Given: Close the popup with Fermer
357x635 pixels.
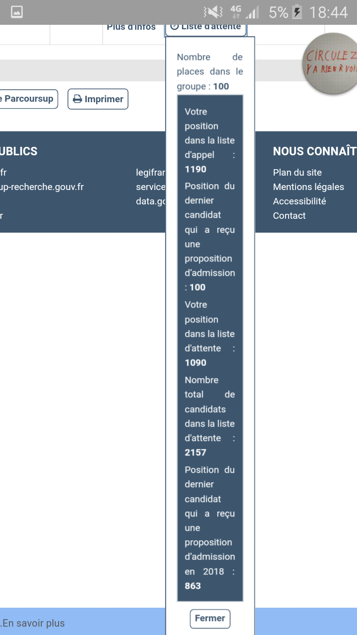Looking at the screenshot, I should click(210, 618).
